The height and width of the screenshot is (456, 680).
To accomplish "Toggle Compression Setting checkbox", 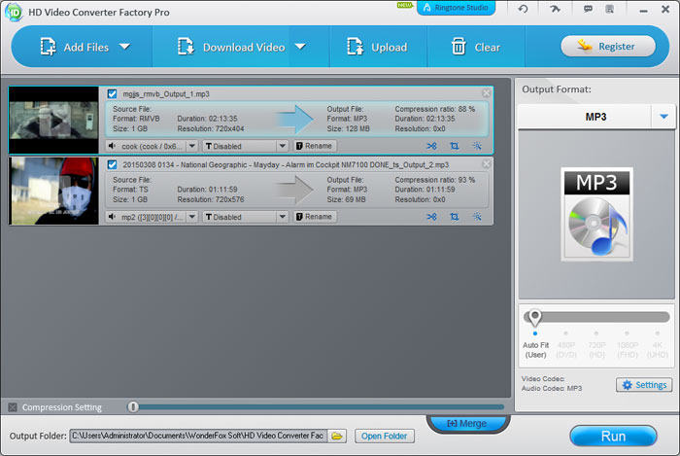I will coord(13,407).
